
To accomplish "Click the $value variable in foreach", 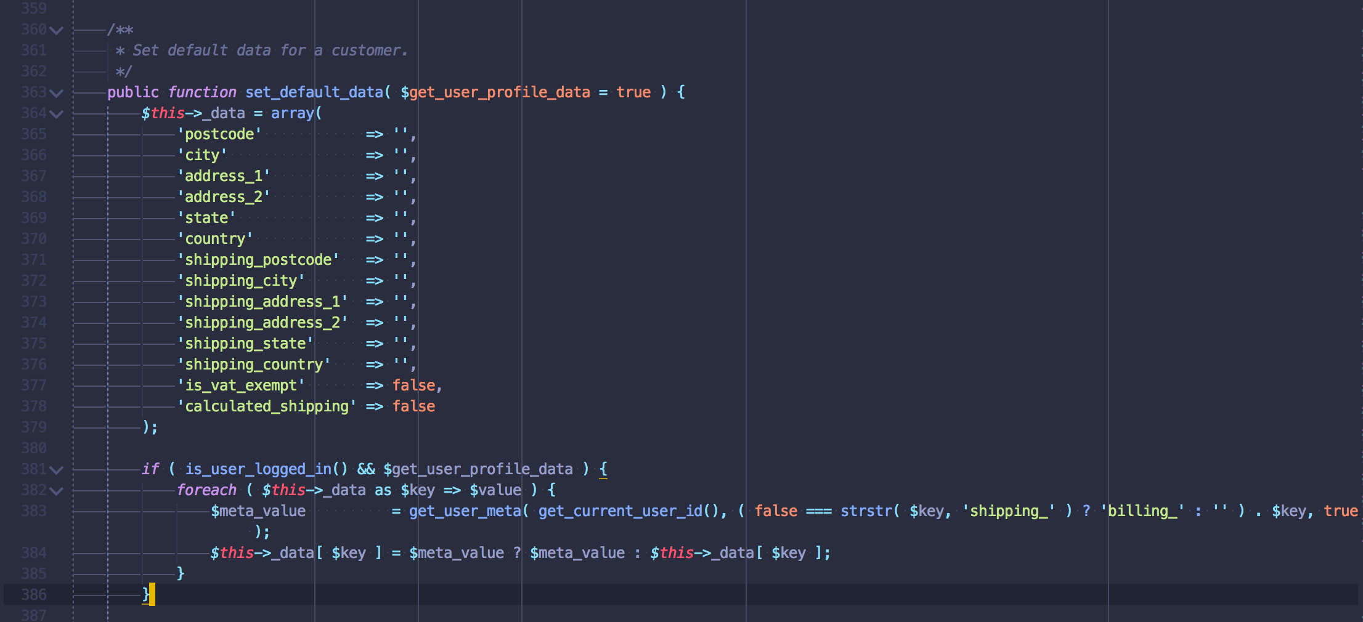I will coord(495,490).
